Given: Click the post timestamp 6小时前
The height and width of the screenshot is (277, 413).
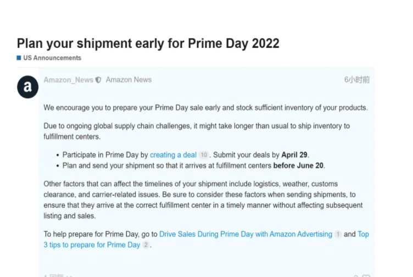Looking at the screenshot, I should tap(357, 80).
